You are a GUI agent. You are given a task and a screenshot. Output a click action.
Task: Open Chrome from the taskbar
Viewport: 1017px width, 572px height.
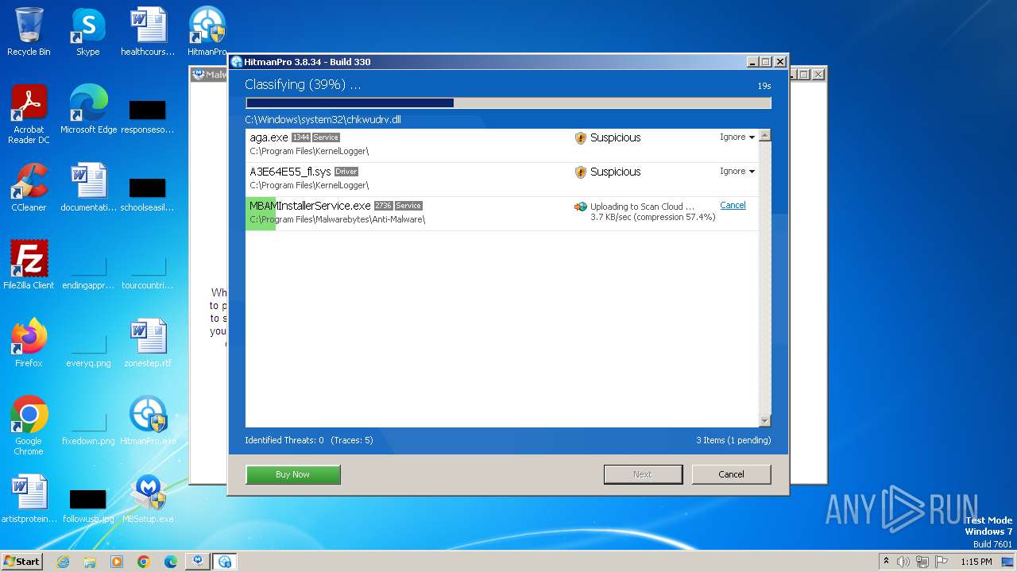144,562
